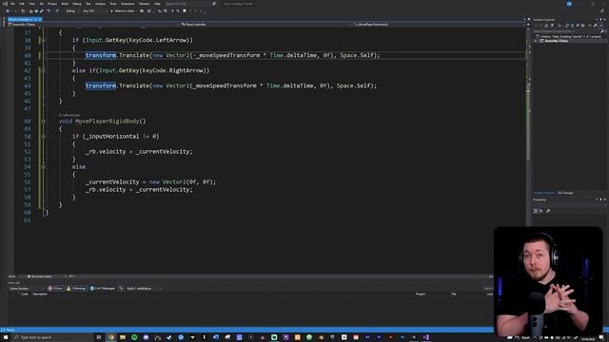Switch to the Solution Explorer bottom tab
This screenshot has width=609, height=342.
tap(544, 193)
